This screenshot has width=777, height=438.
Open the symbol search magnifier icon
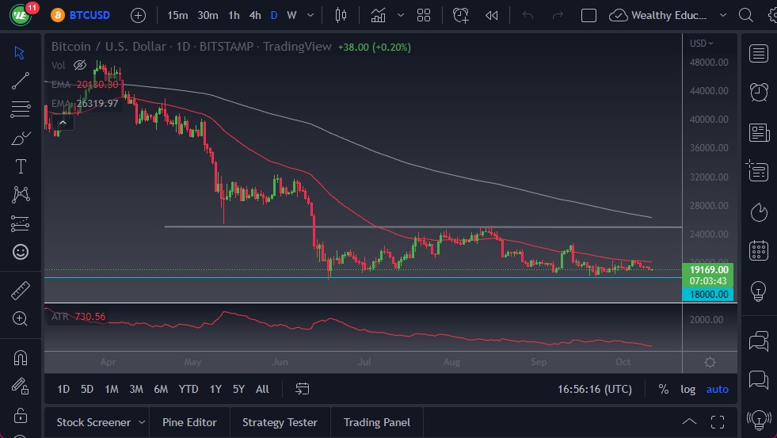tap(745, 15)
